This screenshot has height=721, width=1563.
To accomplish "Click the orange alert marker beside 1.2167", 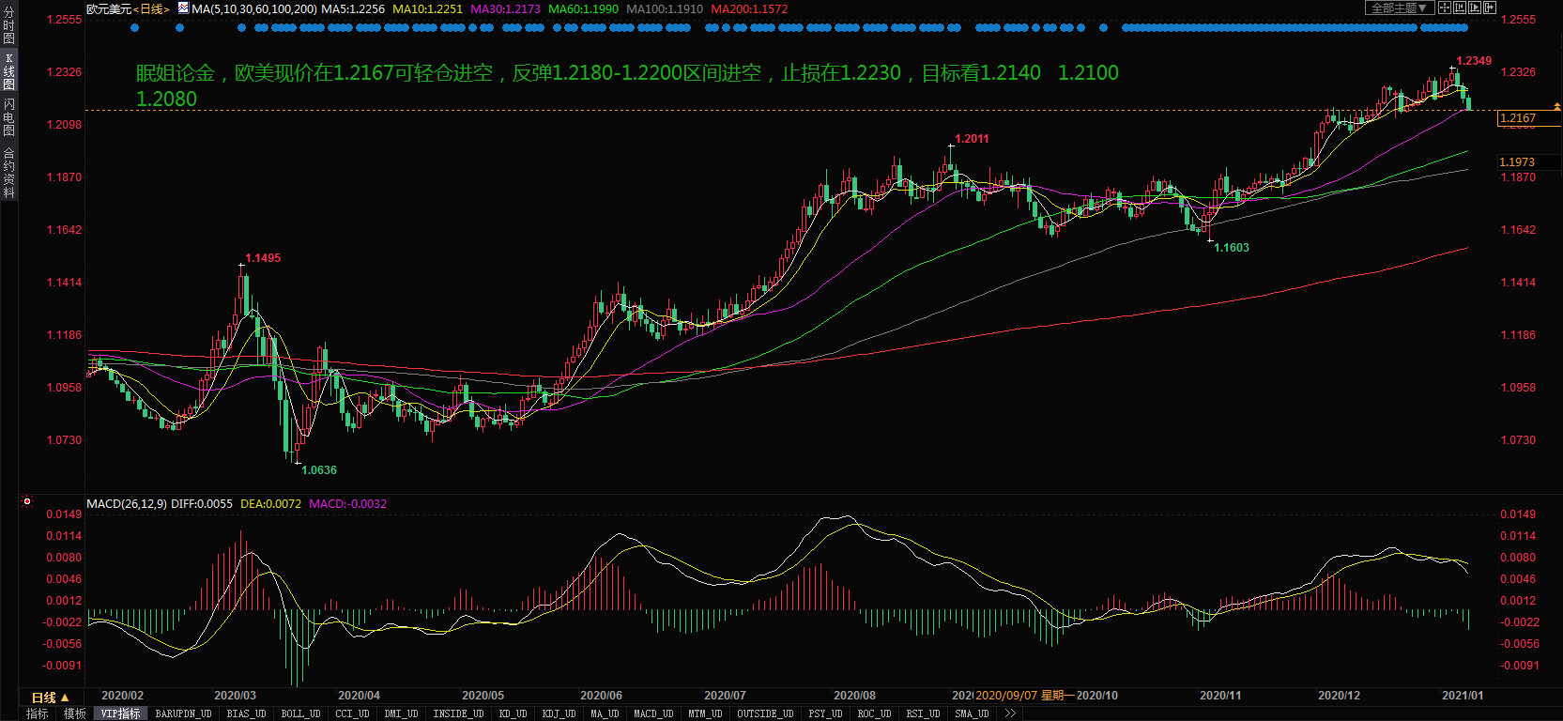I will click(1557, 106).
